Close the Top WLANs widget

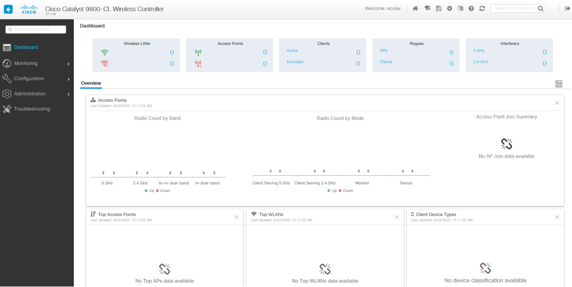pyautogui.click(x=397, y=217)
